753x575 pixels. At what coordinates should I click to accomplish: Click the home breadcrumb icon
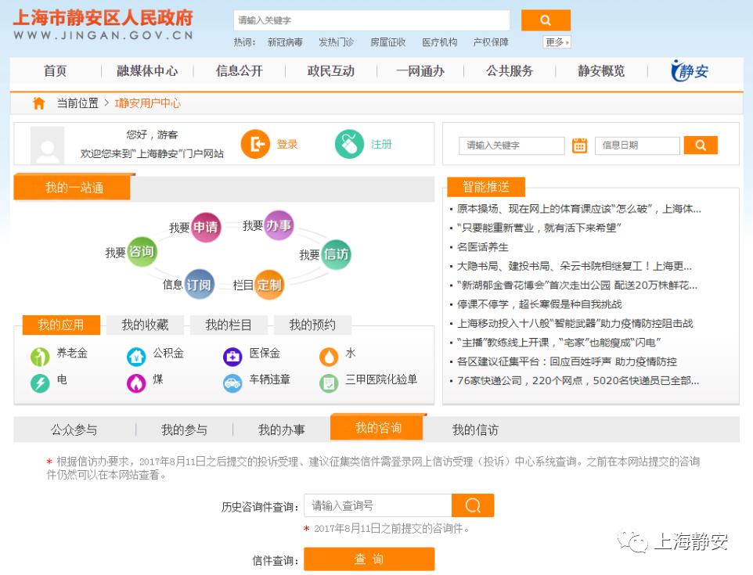pyautogui.click(x=38, y=102)
